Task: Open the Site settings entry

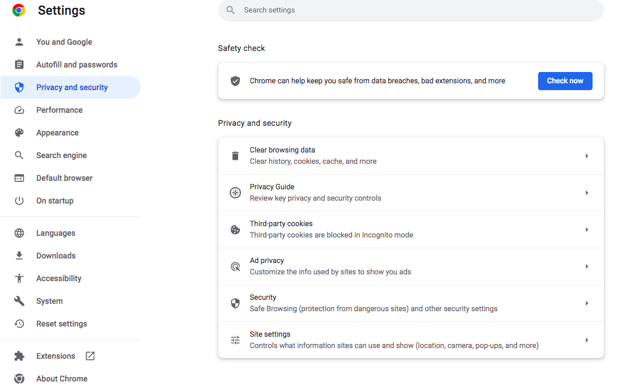Action: click(411, 340)
